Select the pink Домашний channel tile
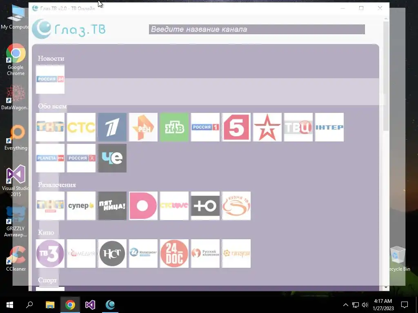Image resolution: width=418 pixels, height=313 pixels. click(143, 206)
